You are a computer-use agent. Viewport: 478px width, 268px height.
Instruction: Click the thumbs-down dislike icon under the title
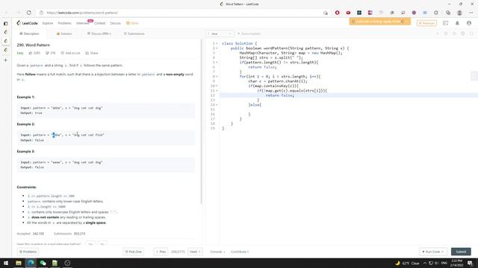pos(47,53)
